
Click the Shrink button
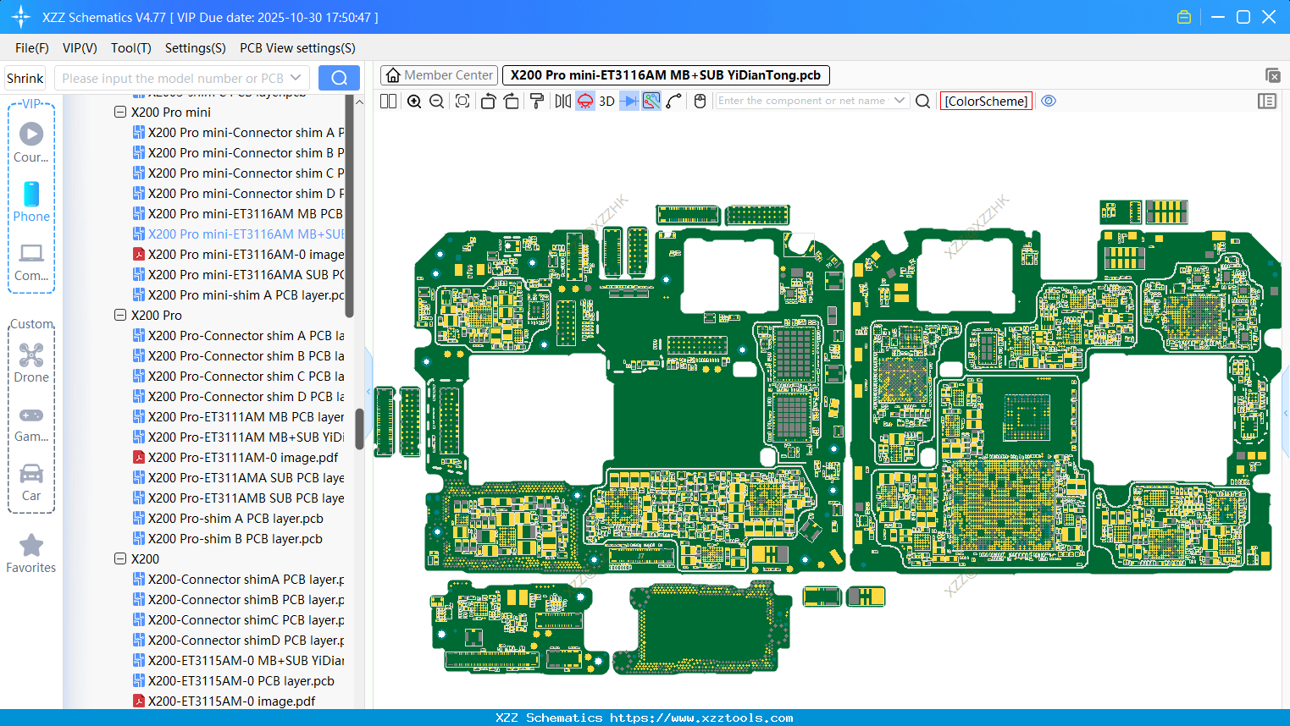[x=25, y=78]
